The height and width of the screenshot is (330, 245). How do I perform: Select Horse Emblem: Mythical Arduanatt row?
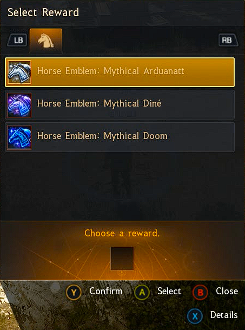point(120,72)
